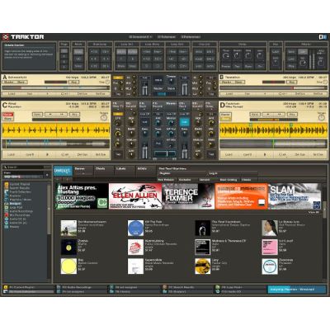Open the Terence Fixmer banner
Image resolution: width=330 pixels, height=330 pixels.
pyautogui.click(x=188, y=196)
